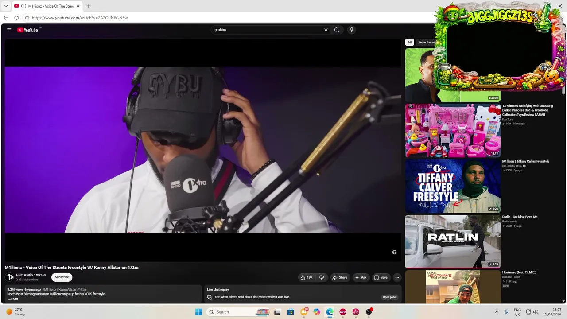Subscribe to BBC Radio 1Xtra
The height and width of the screenshot is (319, 567).
(62, 277)
